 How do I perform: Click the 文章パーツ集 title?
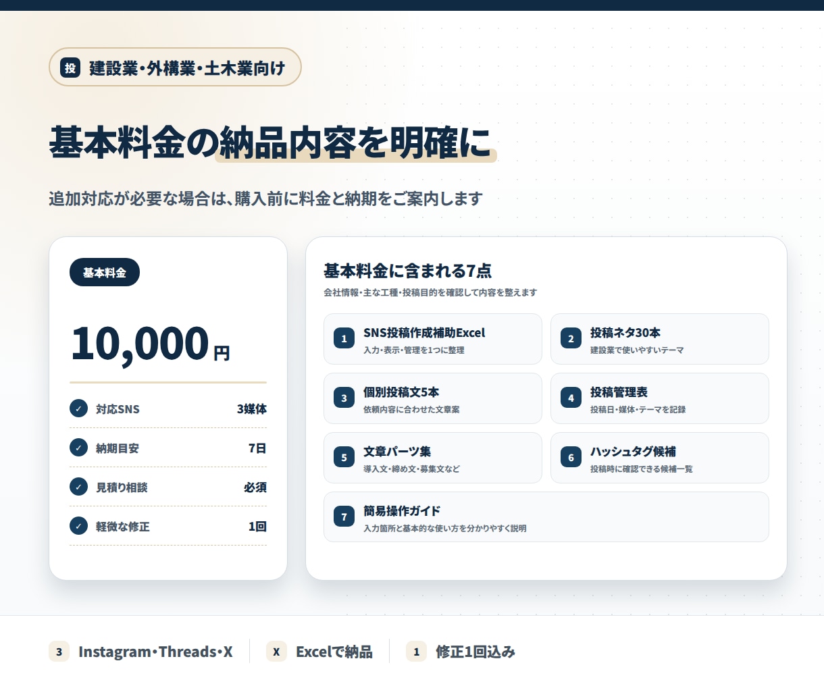(397, 452)
